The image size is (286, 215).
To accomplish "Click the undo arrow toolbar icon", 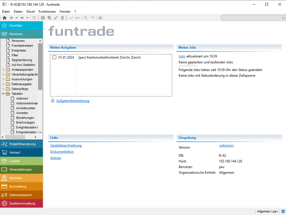I will (78, 18).
